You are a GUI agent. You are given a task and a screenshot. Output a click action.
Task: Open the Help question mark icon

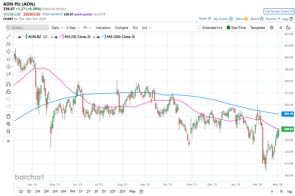[291, 19]
